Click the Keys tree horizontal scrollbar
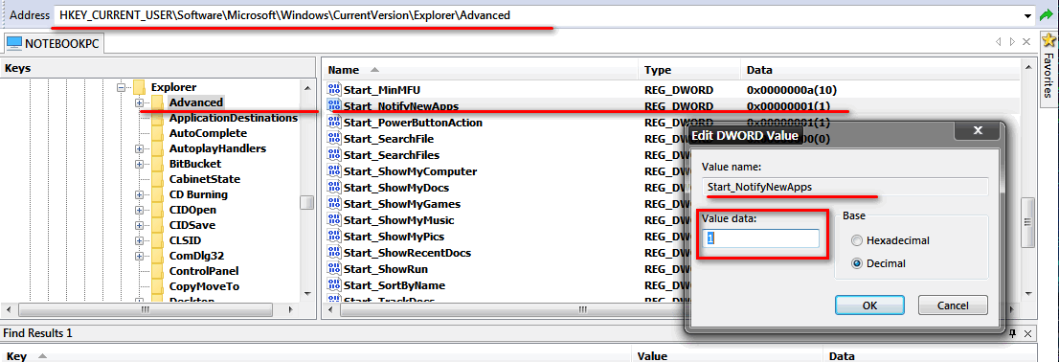This screenshot has height=362, width=1059. 146,310
